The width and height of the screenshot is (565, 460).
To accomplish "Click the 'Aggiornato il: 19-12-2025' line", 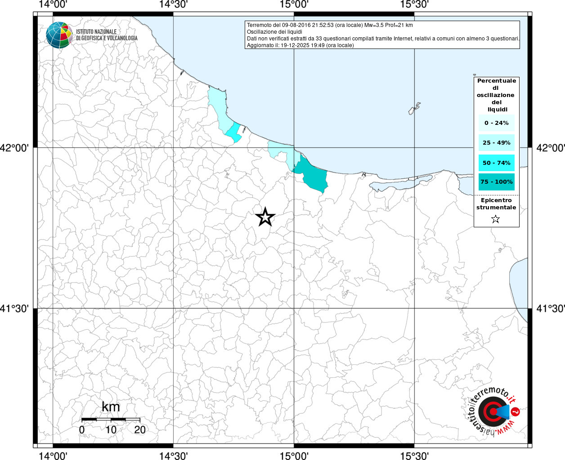I will point(300,45).
